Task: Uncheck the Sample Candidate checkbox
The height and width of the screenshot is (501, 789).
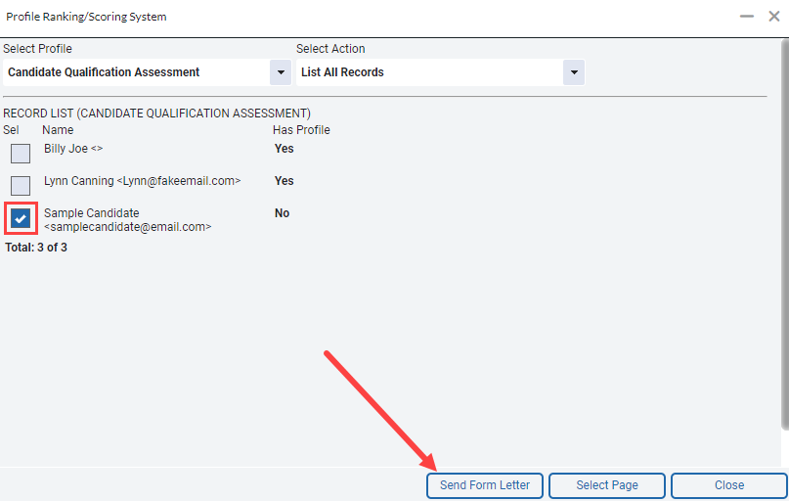Action: click(x=21, y=218)
